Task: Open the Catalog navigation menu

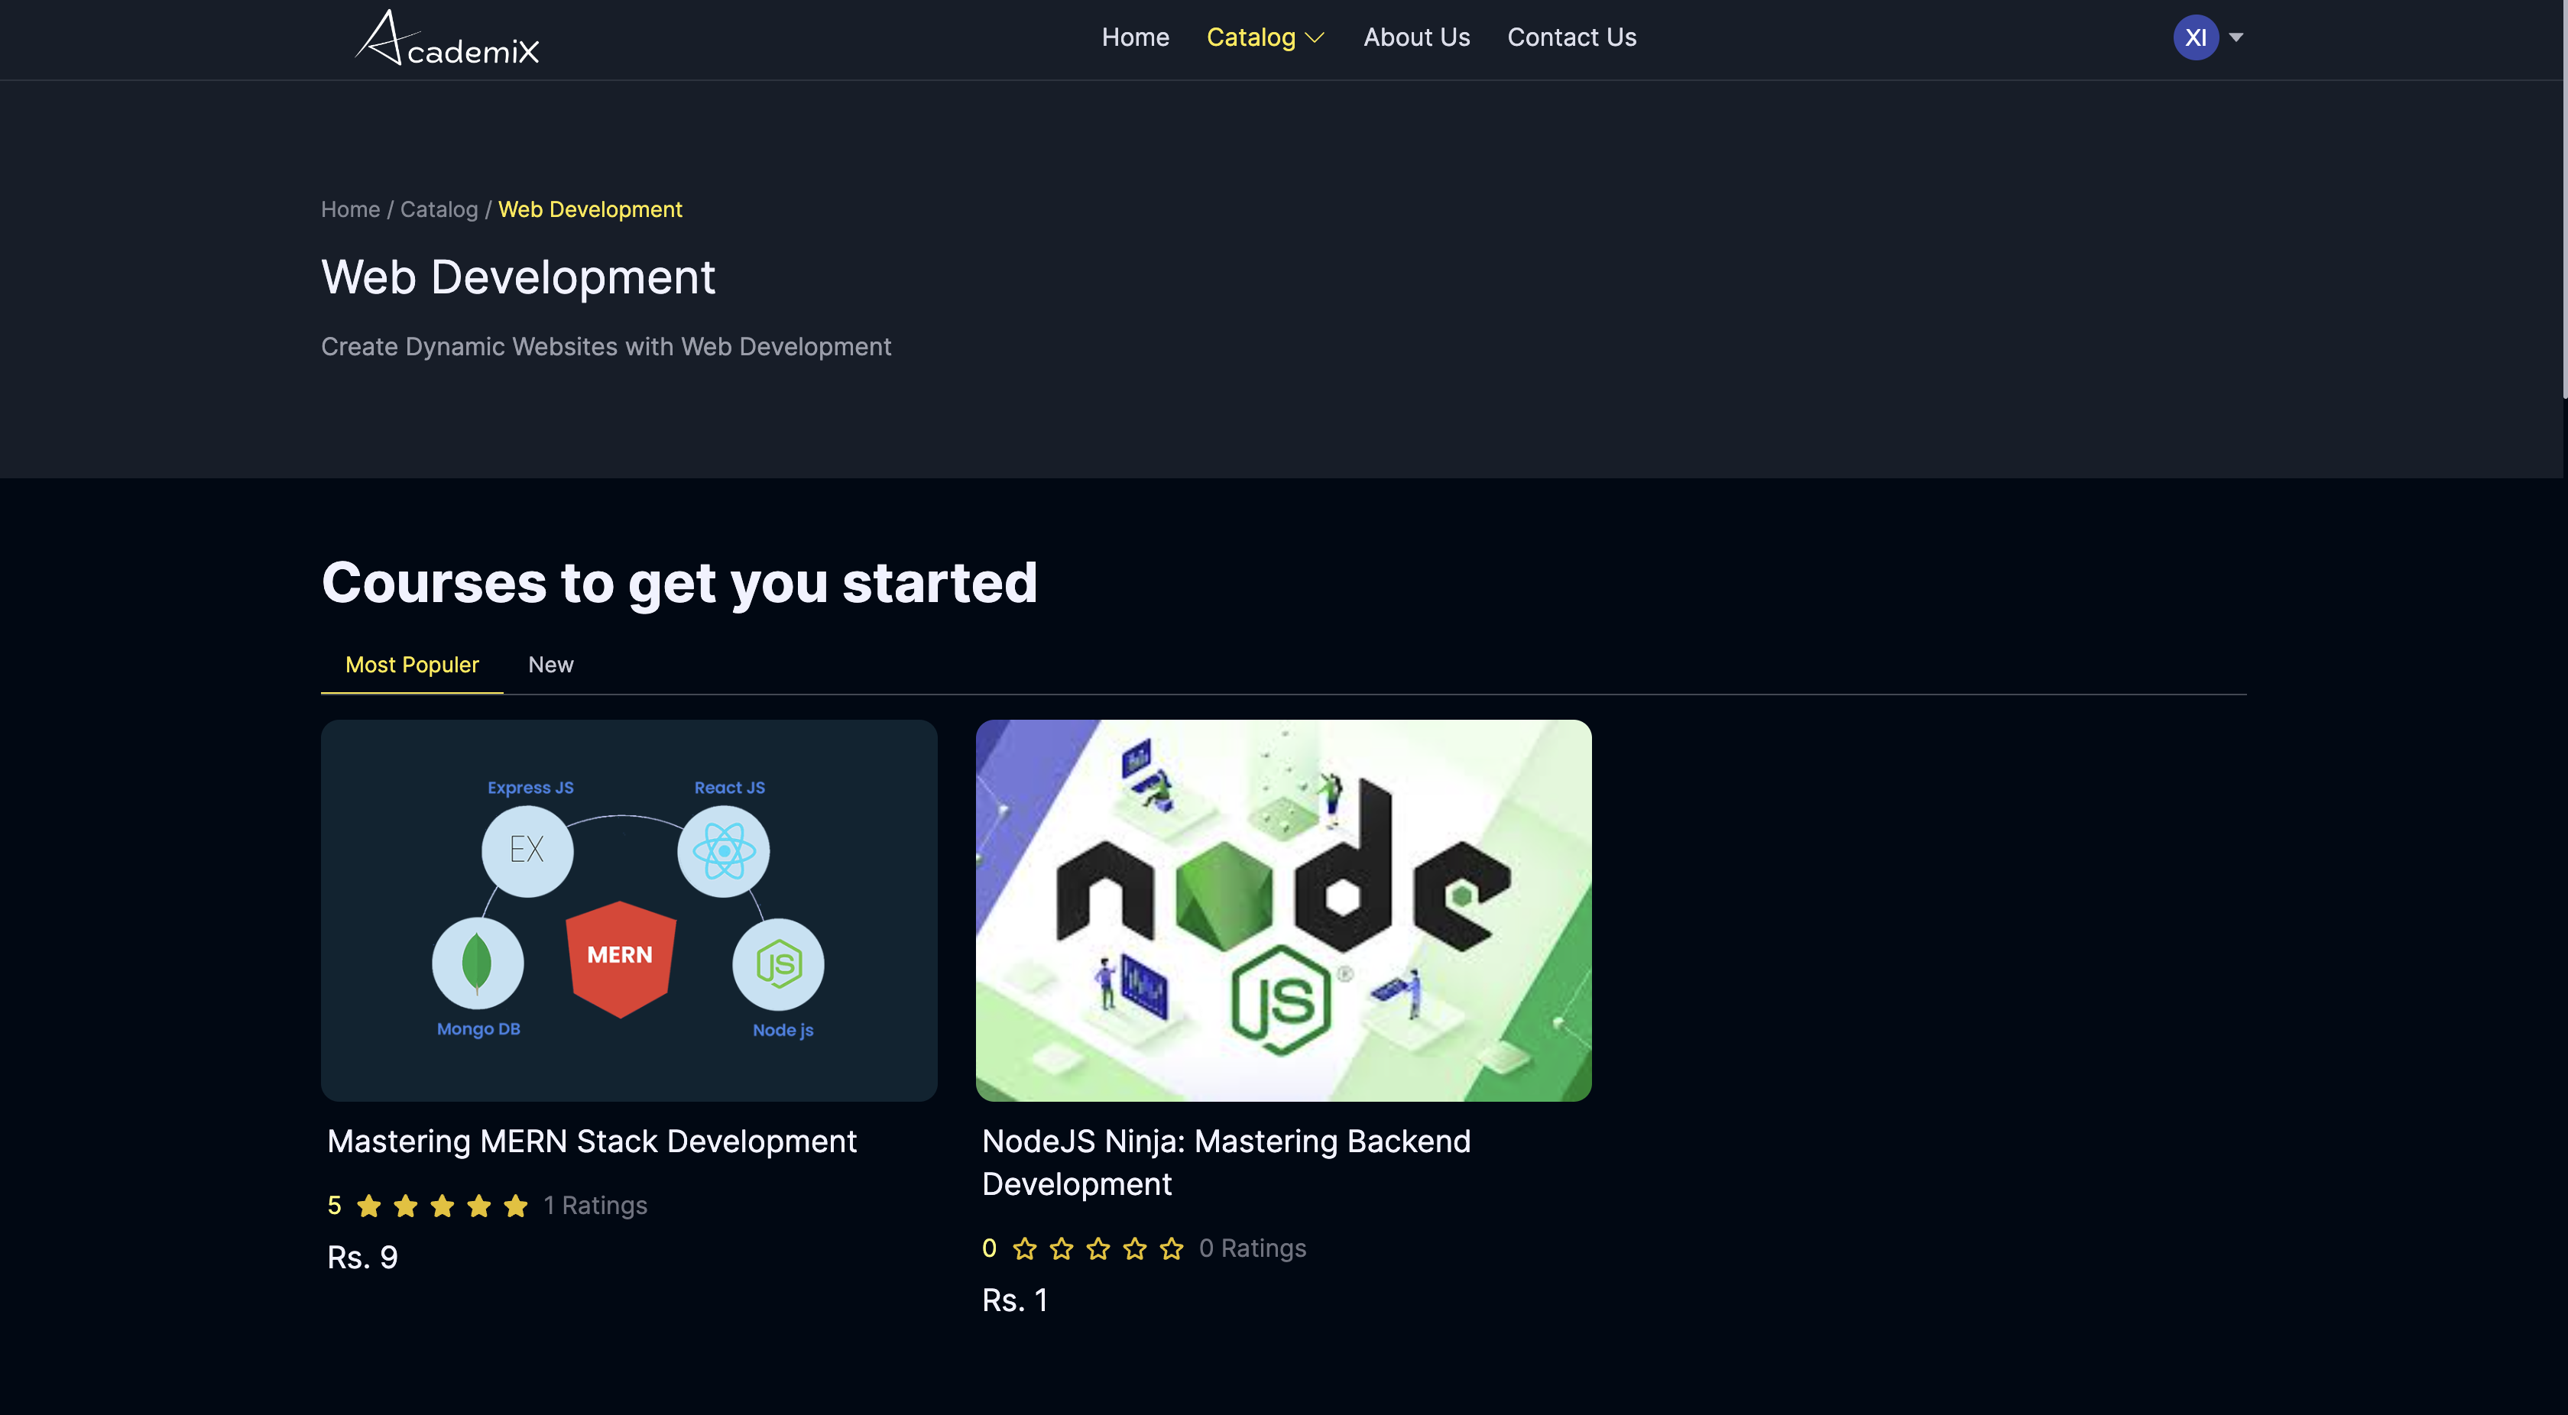Action: point(1250,38)
